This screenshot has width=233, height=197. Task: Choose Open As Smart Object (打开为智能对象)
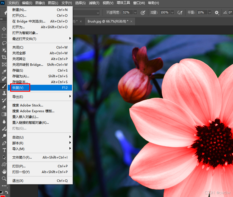tap(40, 33)
